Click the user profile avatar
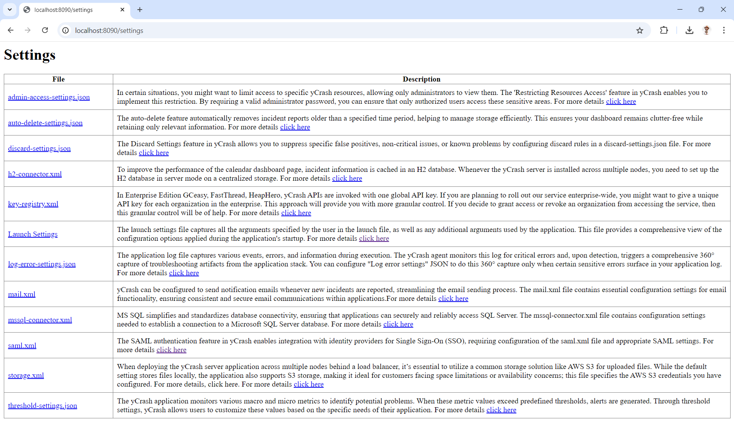Screen dimensions: 734x426 pos(706,30)
